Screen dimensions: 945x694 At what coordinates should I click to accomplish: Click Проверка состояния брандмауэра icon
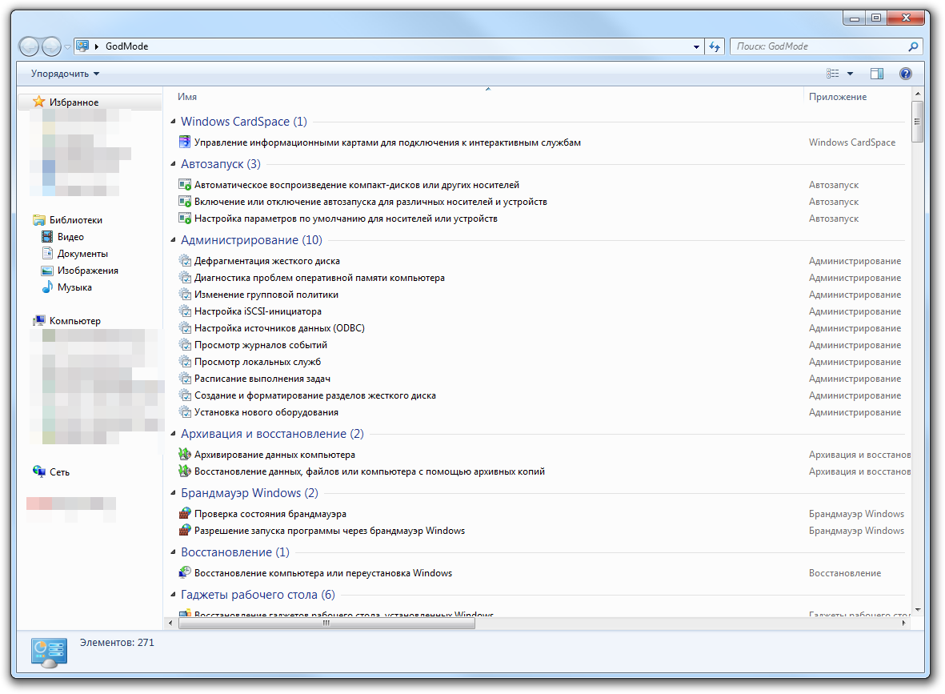(x=185, y=514)
